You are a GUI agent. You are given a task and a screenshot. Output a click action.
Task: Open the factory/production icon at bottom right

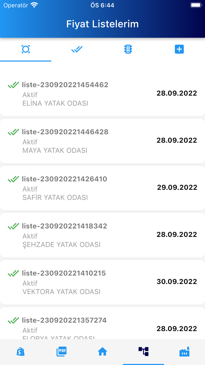coord(184,352)
